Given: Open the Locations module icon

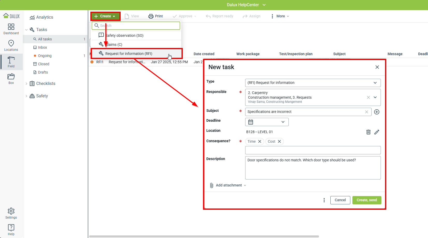Looking at the screenshot, I should pyautogui.click(x=11, y=45).
